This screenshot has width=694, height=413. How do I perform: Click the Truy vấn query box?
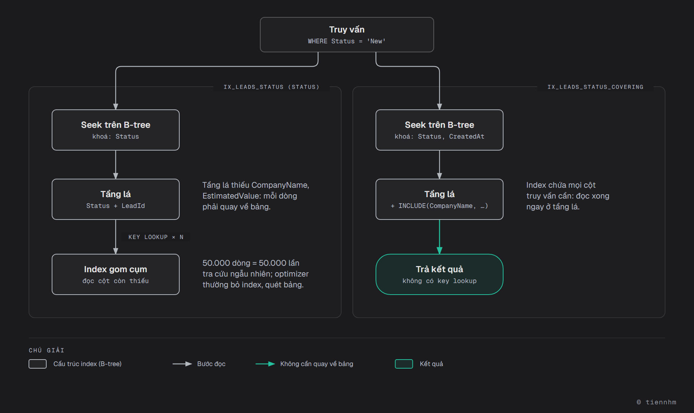[347, 35]
